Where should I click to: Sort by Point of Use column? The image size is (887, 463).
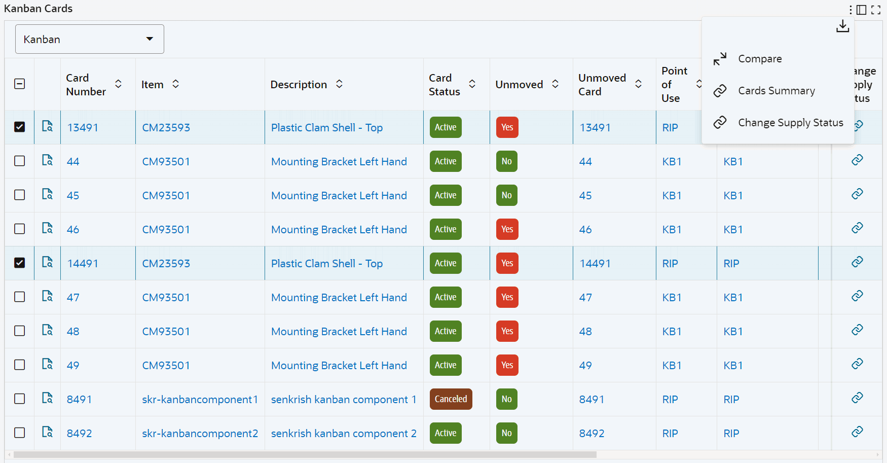(x=698, y=84)
